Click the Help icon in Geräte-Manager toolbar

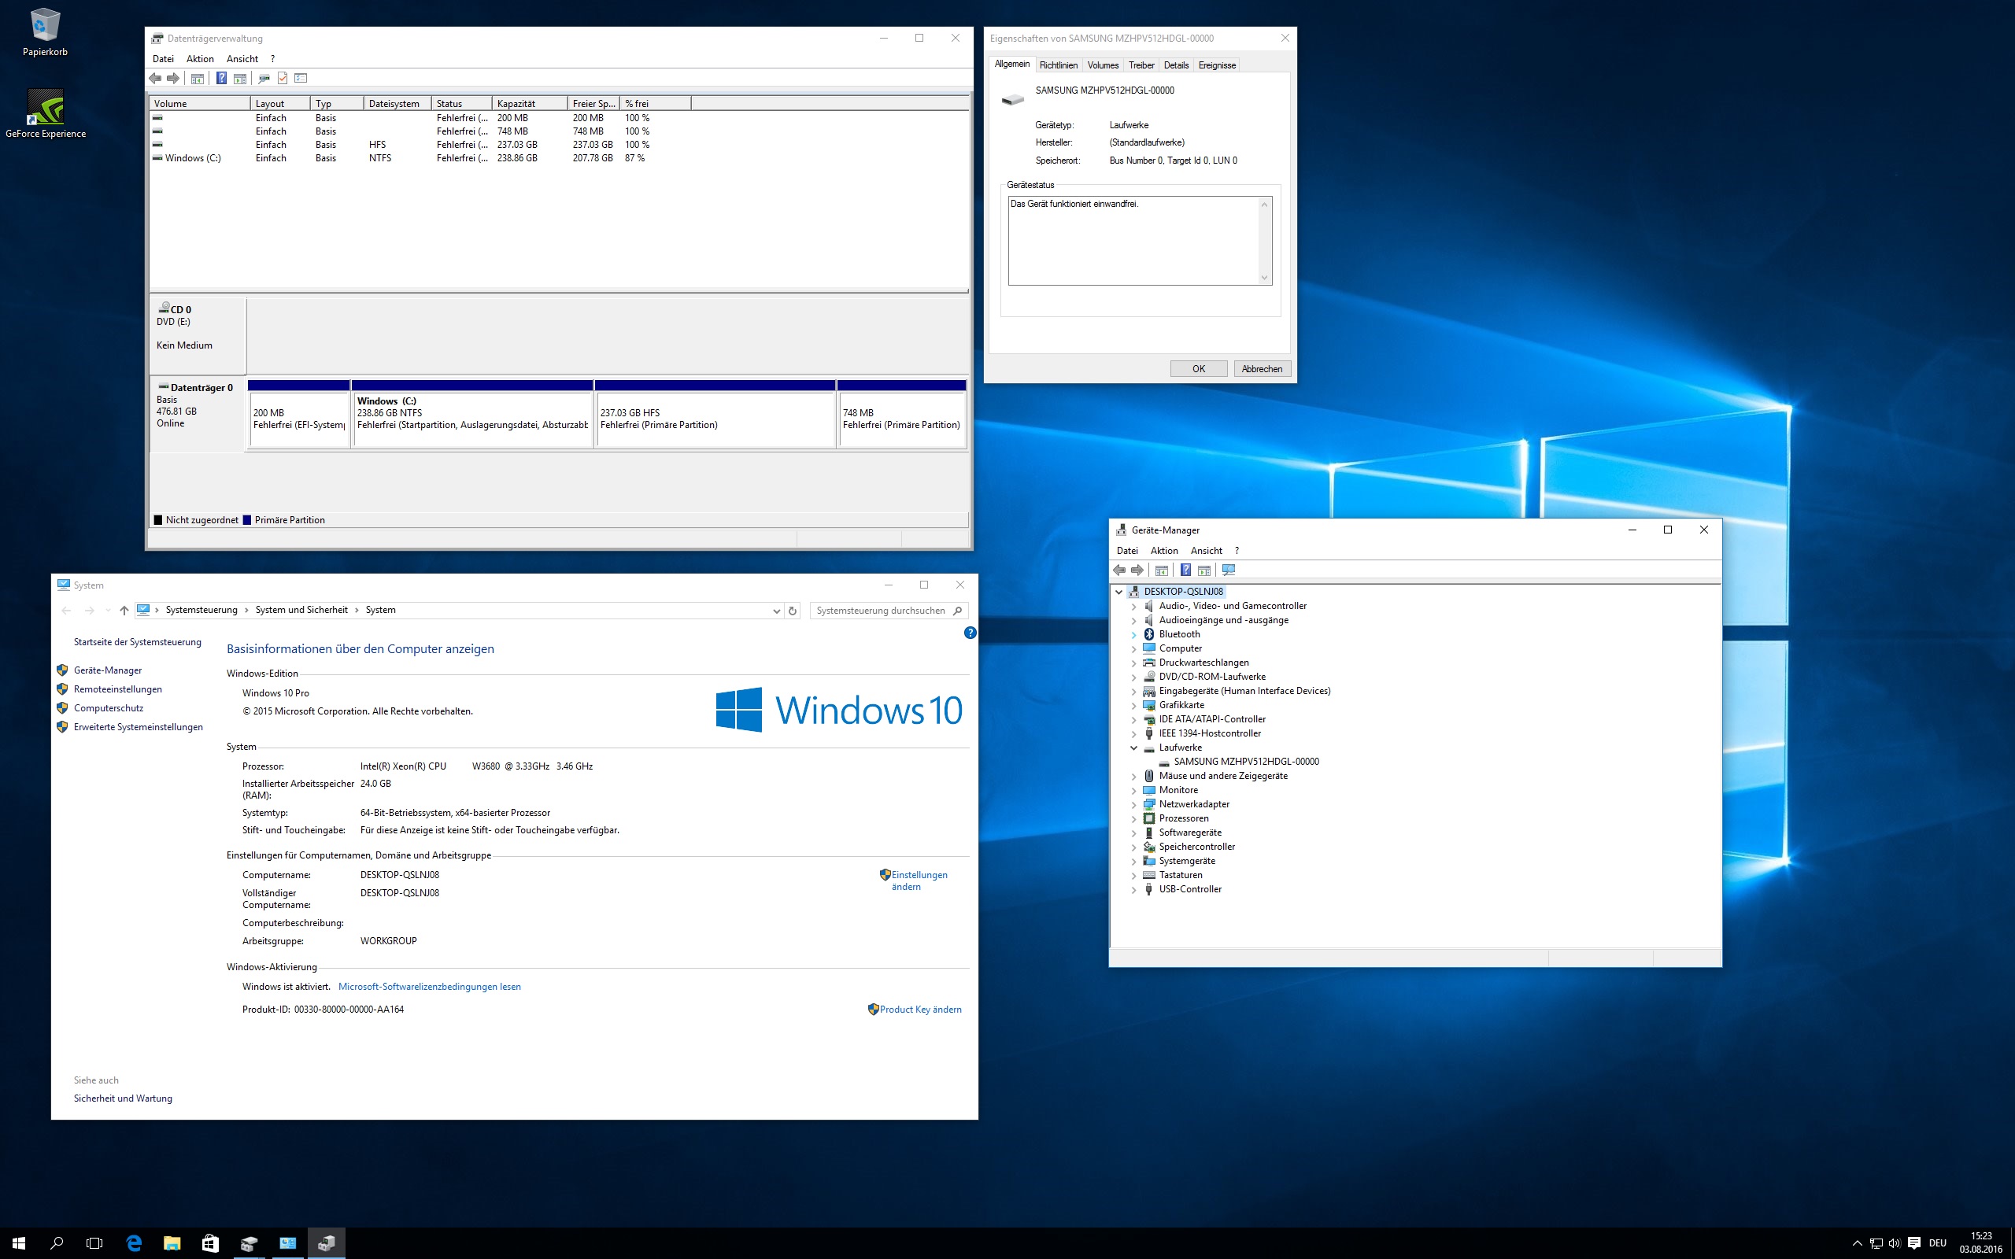pos(1185,570)
